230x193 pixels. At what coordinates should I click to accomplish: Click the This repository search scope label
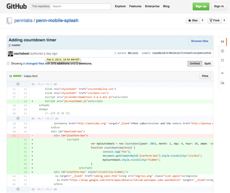pos(41,6)
